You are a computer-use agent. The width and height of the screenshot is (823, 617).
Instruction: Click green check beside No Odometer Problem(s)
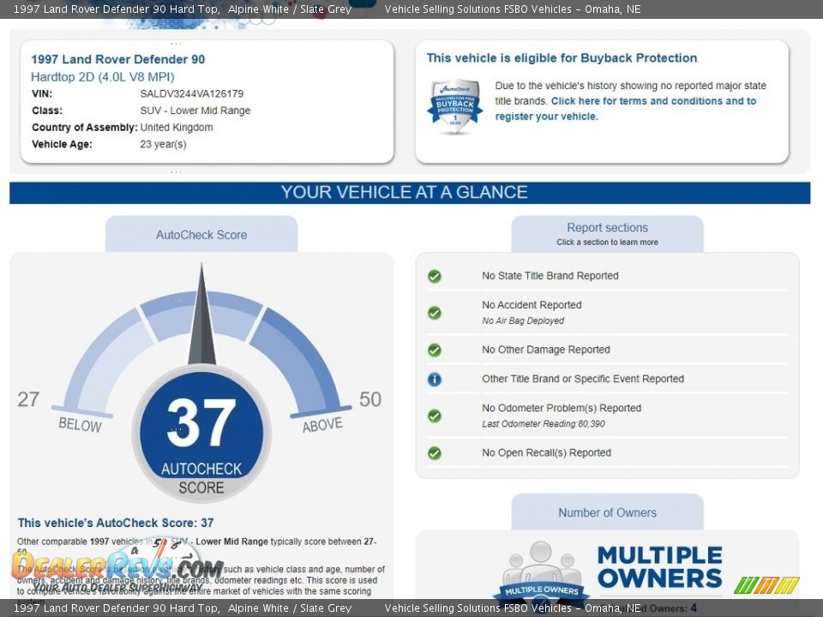[434, 416]
